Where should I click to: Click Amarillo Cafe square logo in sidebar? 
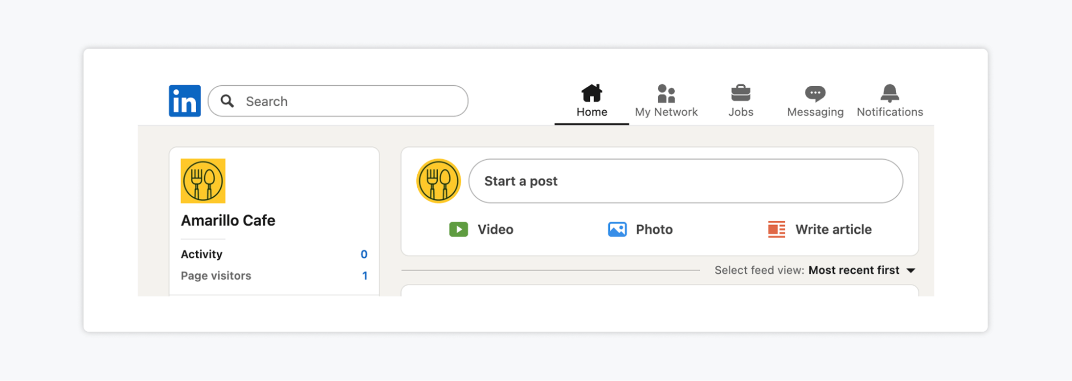203,181
